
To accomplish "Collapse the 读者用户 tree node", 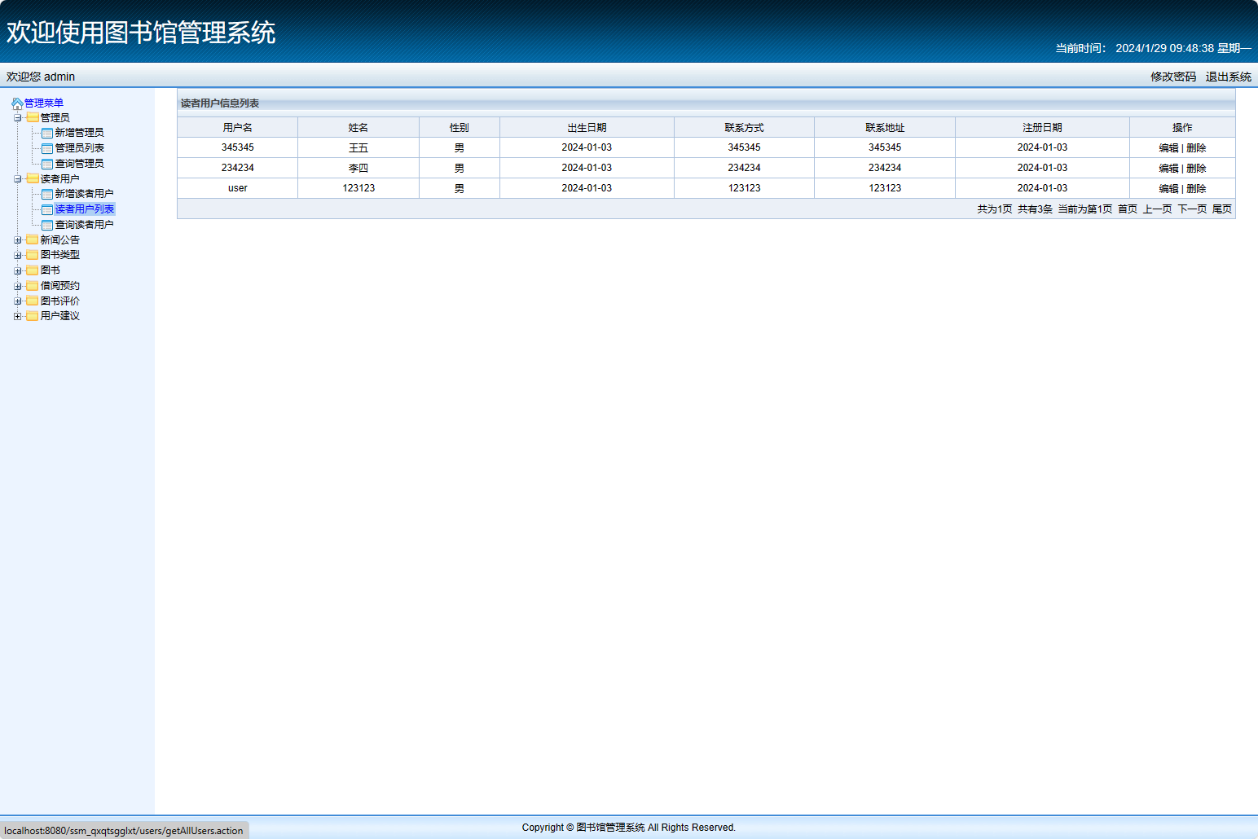I will tap(18, 179).
